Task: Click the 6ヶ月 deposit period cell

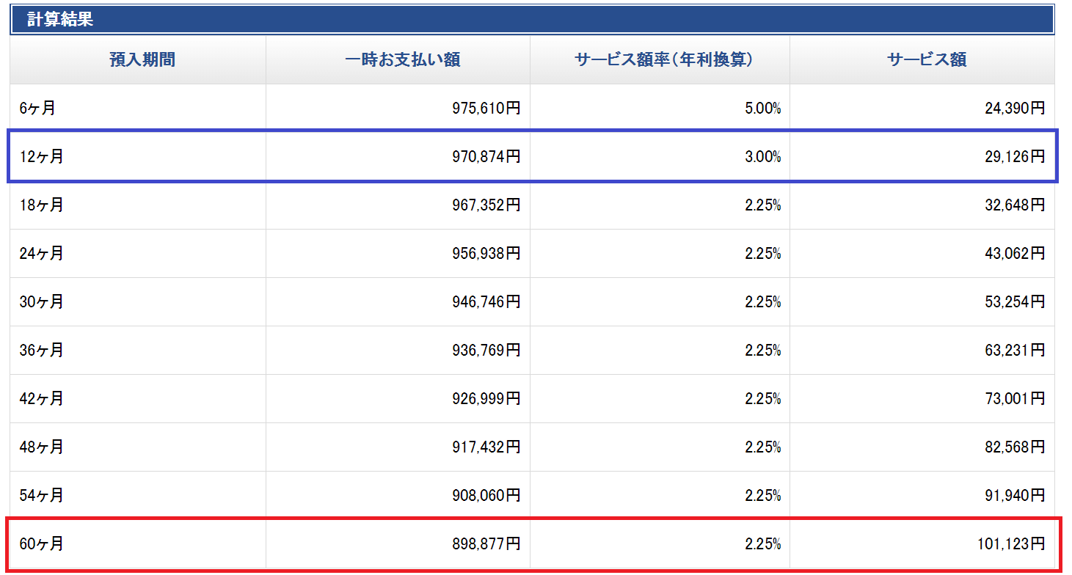Action: pos(38,109)
